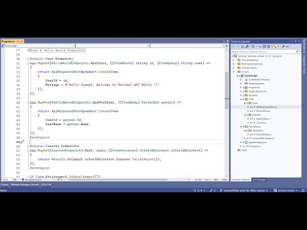Collapse the User Endpoints region at line 30
Viewport: 307px width, 230px height.
(28, 59)
